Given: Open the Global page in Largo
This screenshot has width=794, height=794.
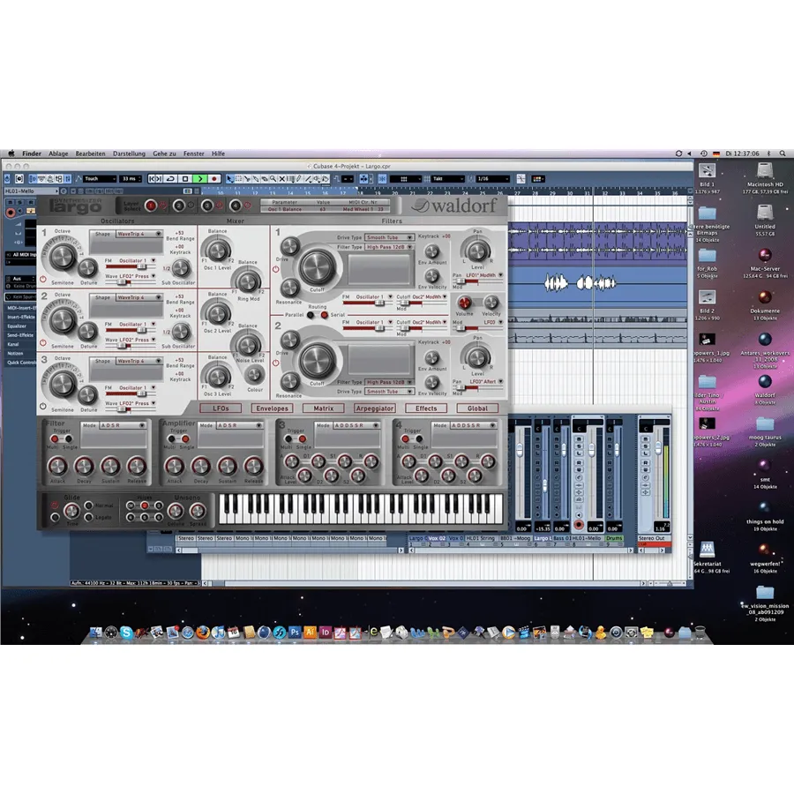Looking at the screenshot, I should [x=477, y=408].
